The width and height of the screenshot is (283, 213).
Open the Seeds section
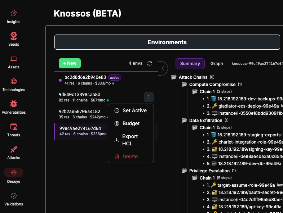14,39
